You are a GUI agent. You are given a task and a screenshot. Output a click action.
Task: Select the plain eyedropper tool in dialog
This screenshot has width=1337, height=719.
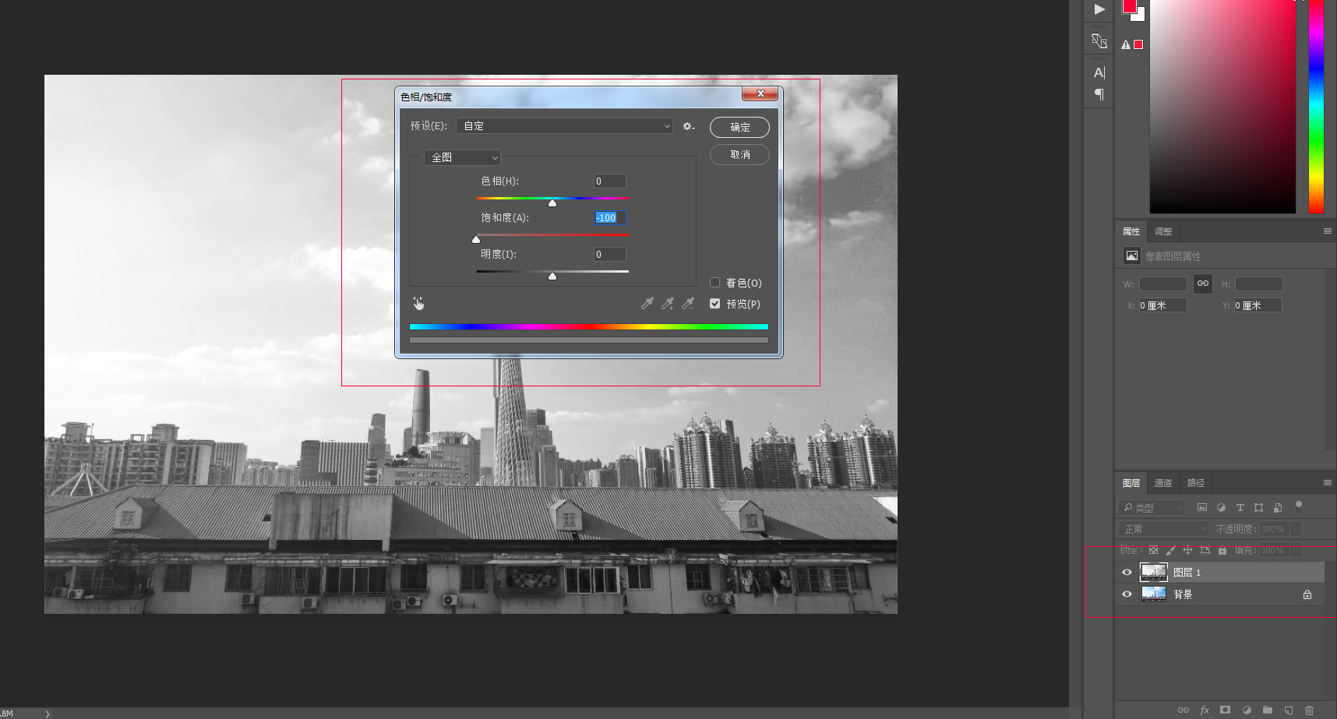click(647, 304)
